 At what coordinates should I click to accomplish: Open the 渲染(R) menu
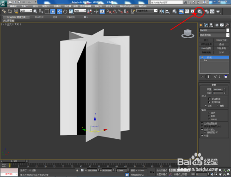point(98,6)
